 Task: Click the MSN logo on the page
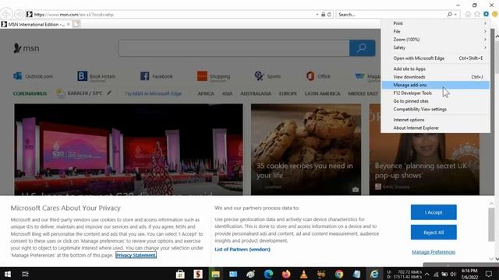[x=27, y=48]
